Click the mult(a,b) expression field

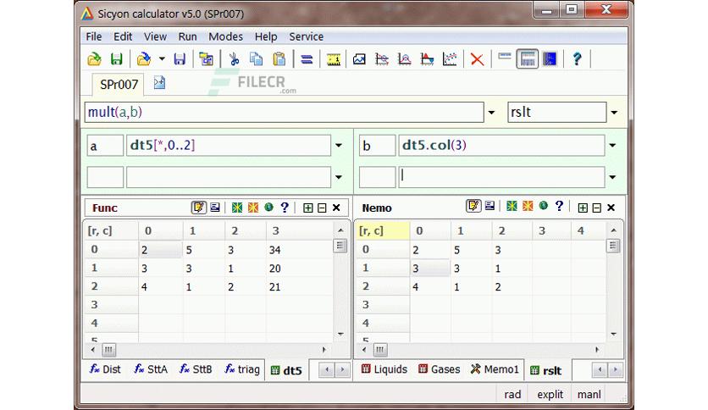(x=284, y=112)
